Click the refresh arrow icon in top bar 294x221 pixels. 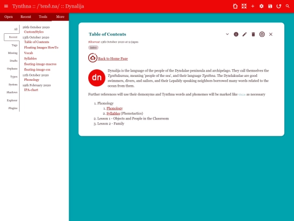[279, 6]
